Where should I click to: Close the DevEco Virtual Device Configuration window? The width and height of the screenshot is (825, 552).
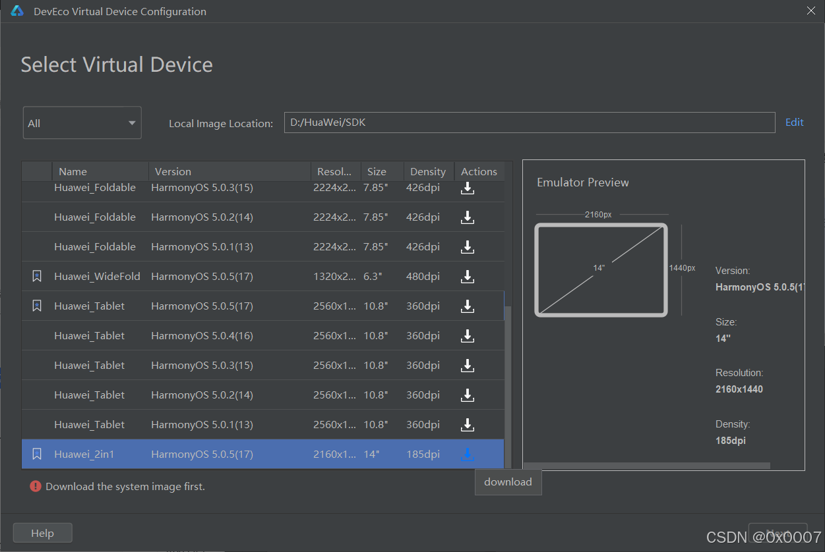point(810,11)
